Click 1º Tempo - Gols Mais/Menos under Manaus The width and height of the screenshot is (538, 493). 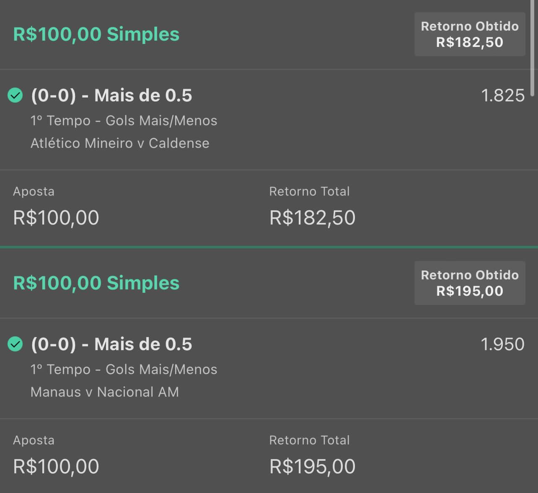[124, 369]
